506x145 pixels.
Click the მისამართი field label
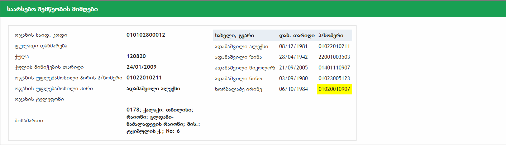pyautogui.click(x=29, y=120)
